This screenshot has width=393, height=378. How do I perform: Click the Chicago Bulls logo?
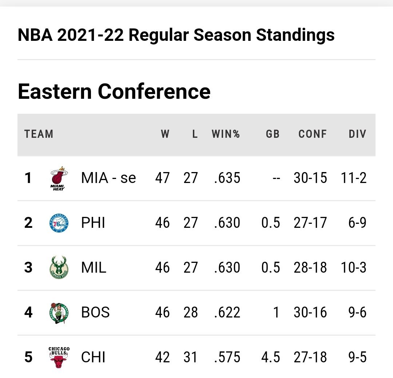click(x=59, y=358)
